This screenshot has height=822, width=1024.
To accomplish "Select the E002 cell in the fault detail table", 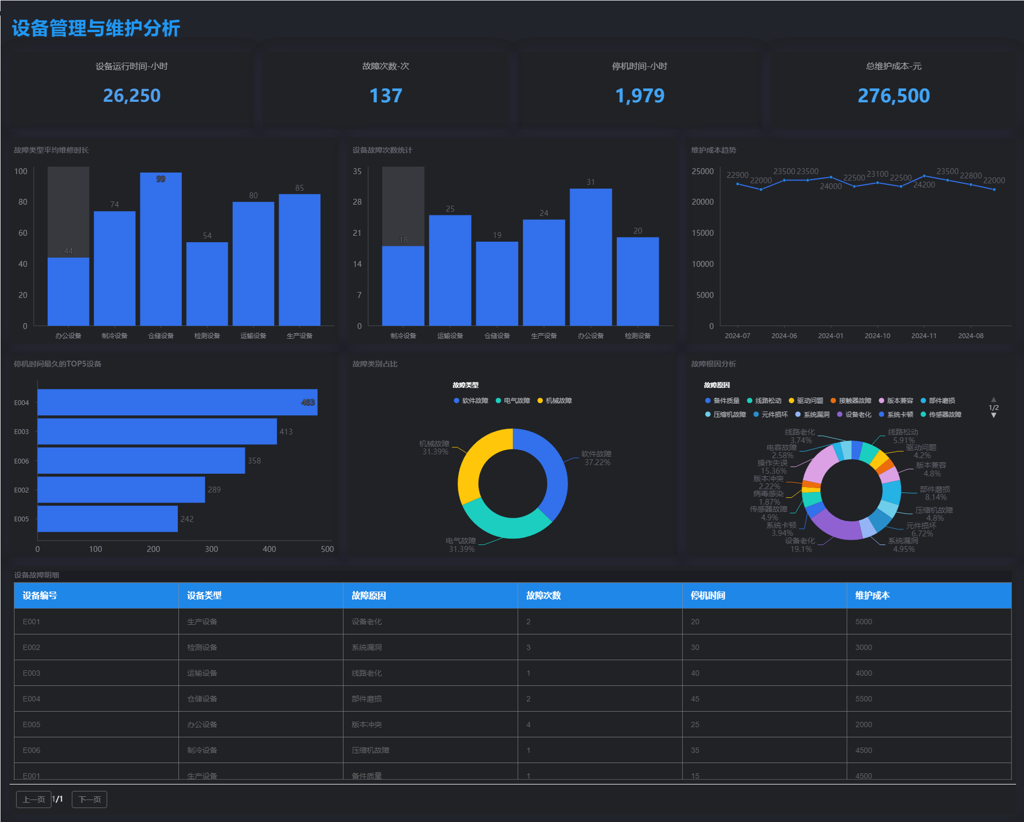I will coord(96,647).
